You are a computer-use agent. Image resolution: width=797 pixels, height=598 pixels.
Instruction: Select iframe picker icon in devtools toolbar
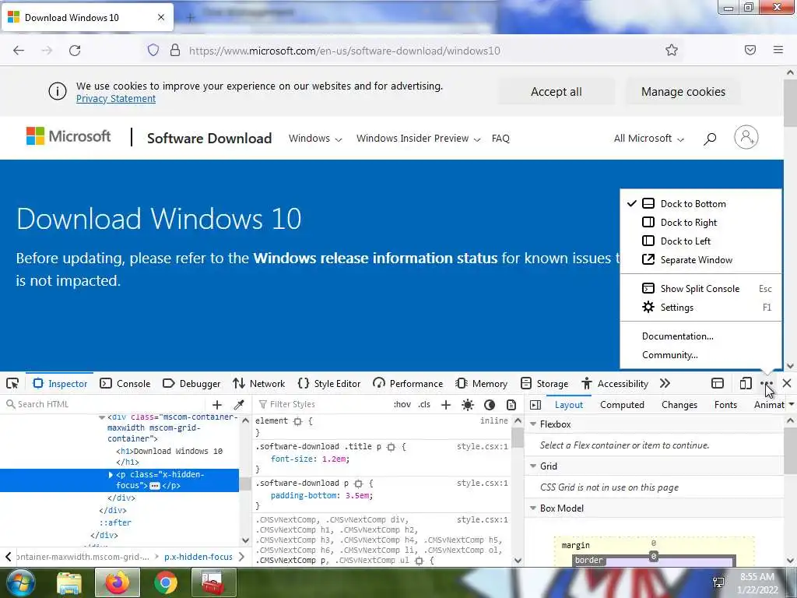tap(717, 383)
